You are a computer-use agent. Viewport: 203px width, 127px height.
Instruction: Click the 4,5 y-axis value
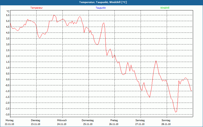tap(8, 27)
